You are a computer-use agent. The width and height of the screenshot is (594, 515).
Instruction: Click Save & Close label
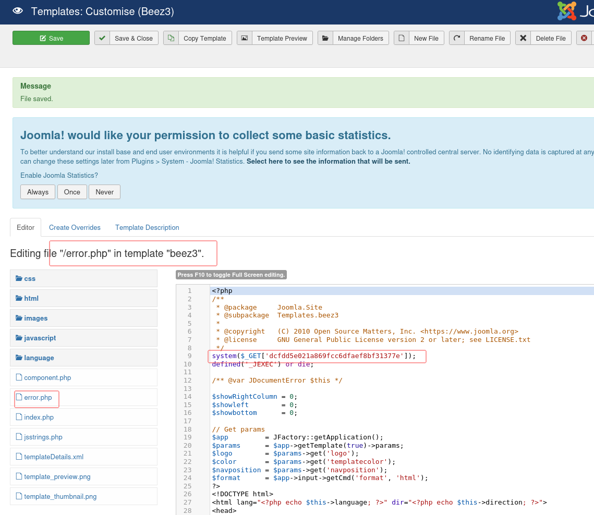[x=134, y=38]
